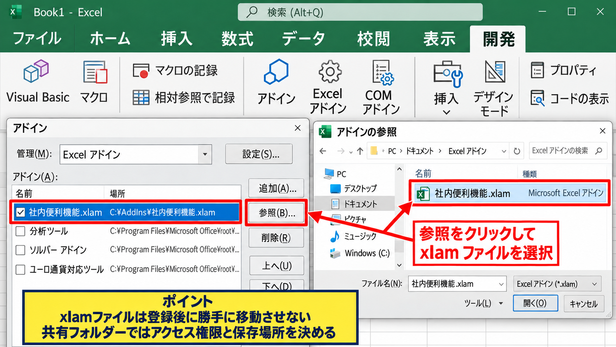Uncheck the 社内便利機能.xlam add-in checkbox

coord(21,212)
